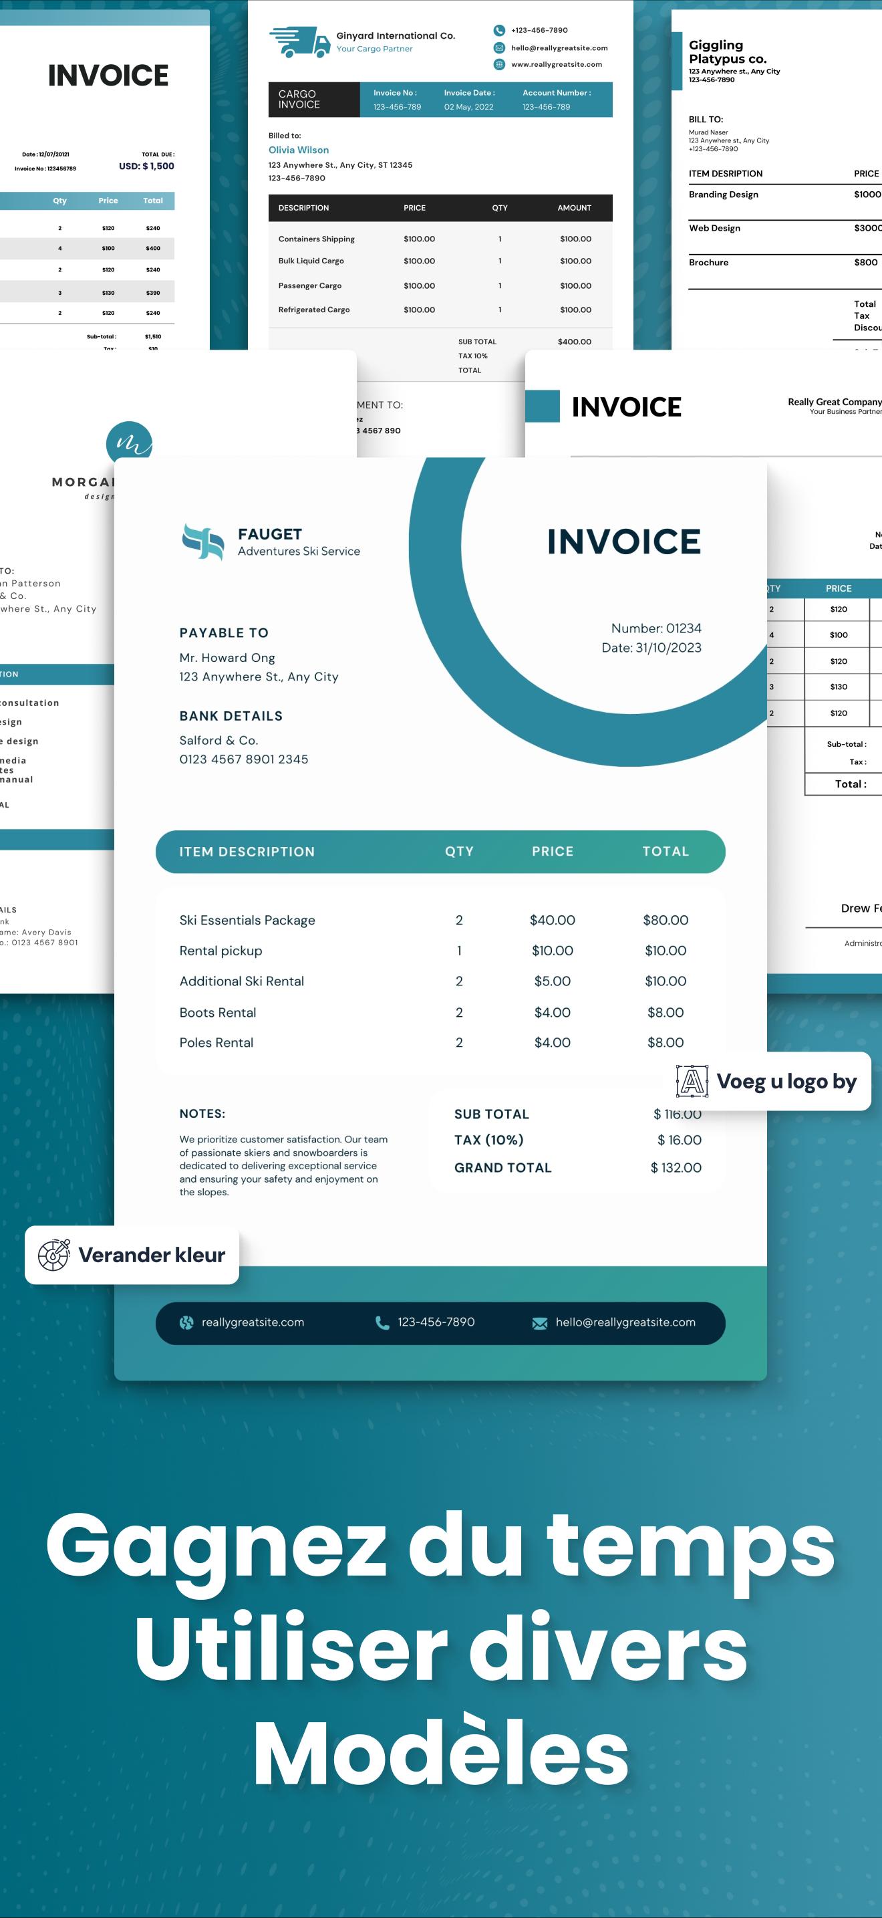
Task: Select the Giggling Platypus co. invoice template
Action: [x=776, y=178]
